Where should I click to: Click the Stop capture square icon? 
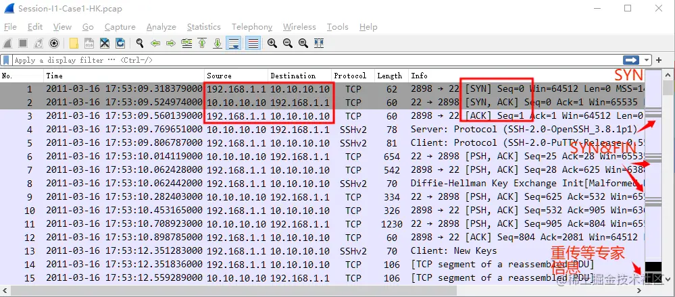click(x=23, y=43)
